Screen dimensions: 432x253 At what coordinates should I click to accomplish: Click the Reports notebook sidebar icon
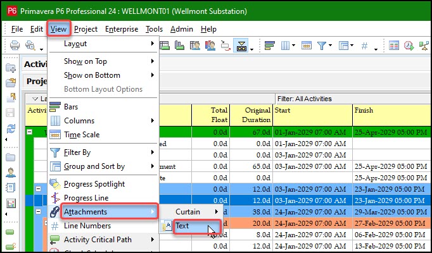pos(11,188)
